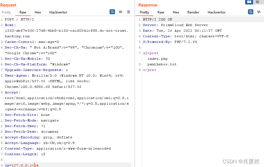Toggle word wrap icon in Request panel

point(112,12)
